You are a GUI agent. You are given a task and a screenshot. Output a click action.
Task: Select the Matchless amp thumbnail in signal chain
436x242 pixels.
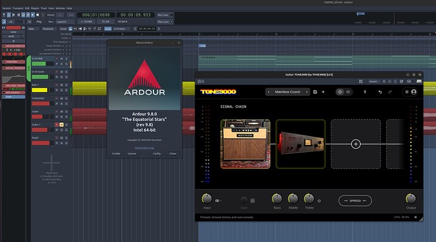[245, 144]
